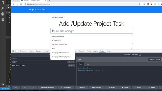Viewport: 162px width, 91px height.
Task: Click the Project Task Tool brand link
Action: pos(37,10)
